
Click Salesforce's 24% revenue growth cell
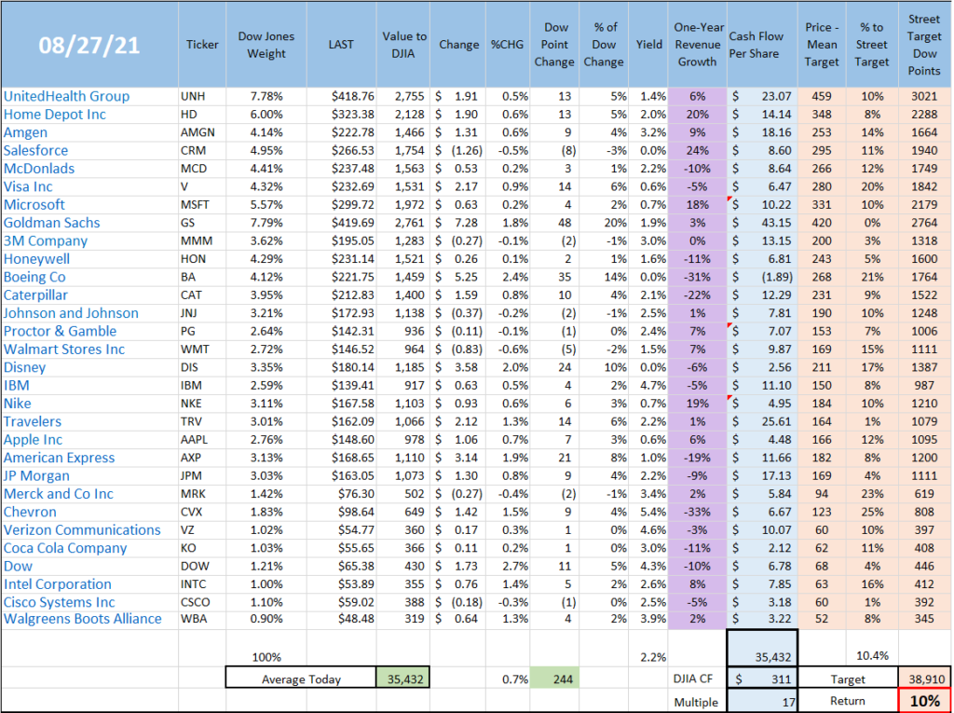(697, 150)
